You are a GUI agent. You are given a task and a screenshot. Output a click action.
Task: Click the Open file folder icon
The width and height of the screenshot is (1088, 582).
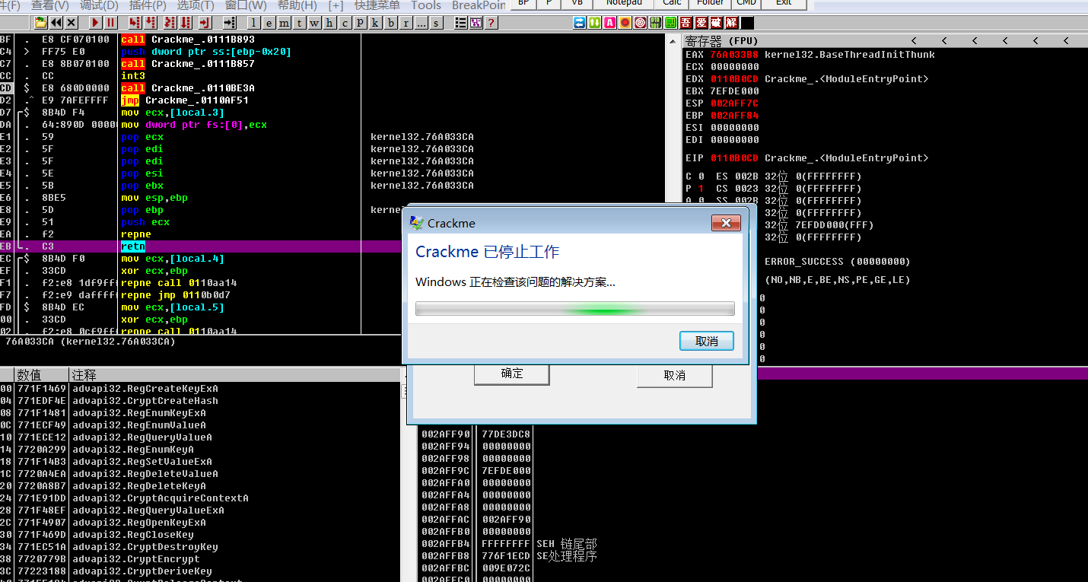pos(40,23)
